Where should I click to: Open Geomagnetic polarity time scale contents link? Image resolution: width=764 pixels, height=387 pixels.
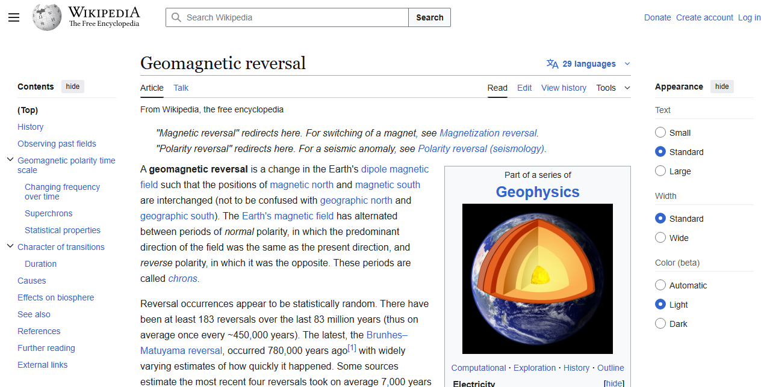[66, 165]
